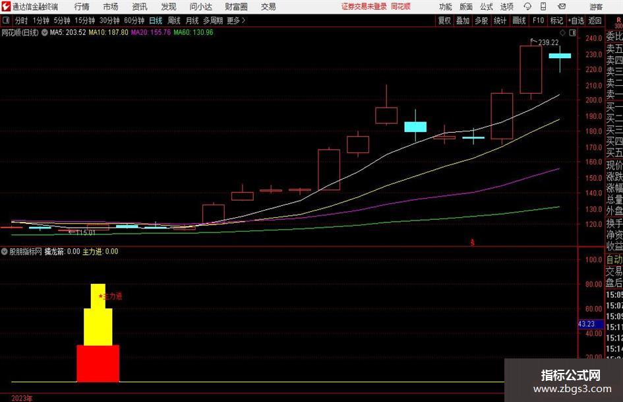Click the ★主力进 signal marker
Screen dimensions: 623x402
[x=110, y=296]
